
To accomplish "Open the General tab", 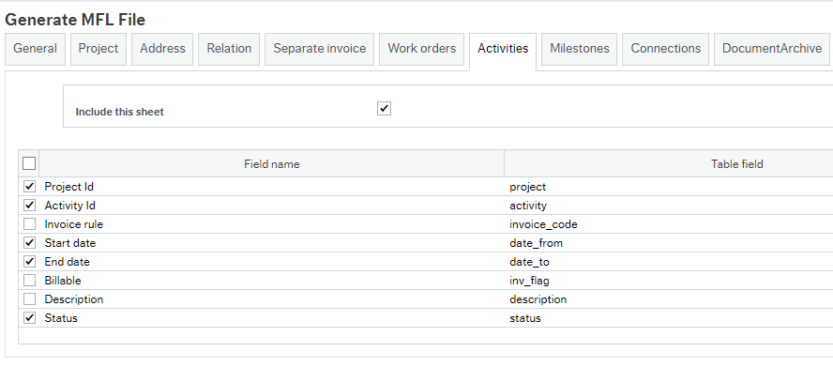I will (x=35, y=49).
